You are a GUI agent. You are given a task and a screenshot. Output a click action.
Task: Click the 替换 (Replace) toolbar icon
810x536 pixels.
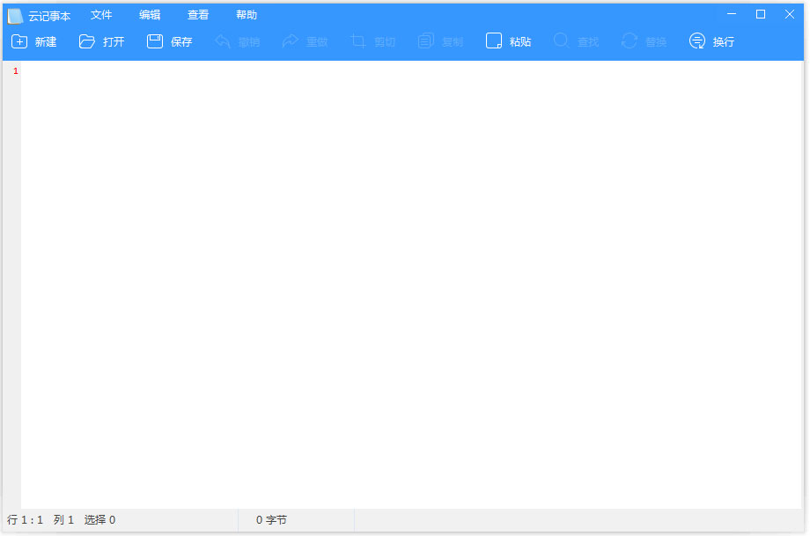click(630, 41)
